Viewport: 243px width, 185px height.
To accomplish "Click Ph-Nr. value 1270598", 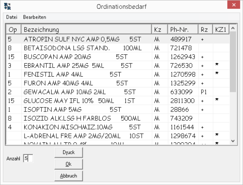I will 183,75.
